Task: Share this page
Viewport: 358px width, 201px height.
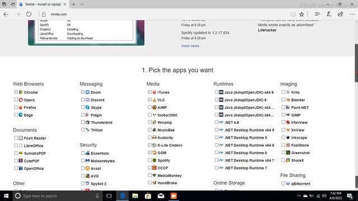Action: click(x=341, y=14)
